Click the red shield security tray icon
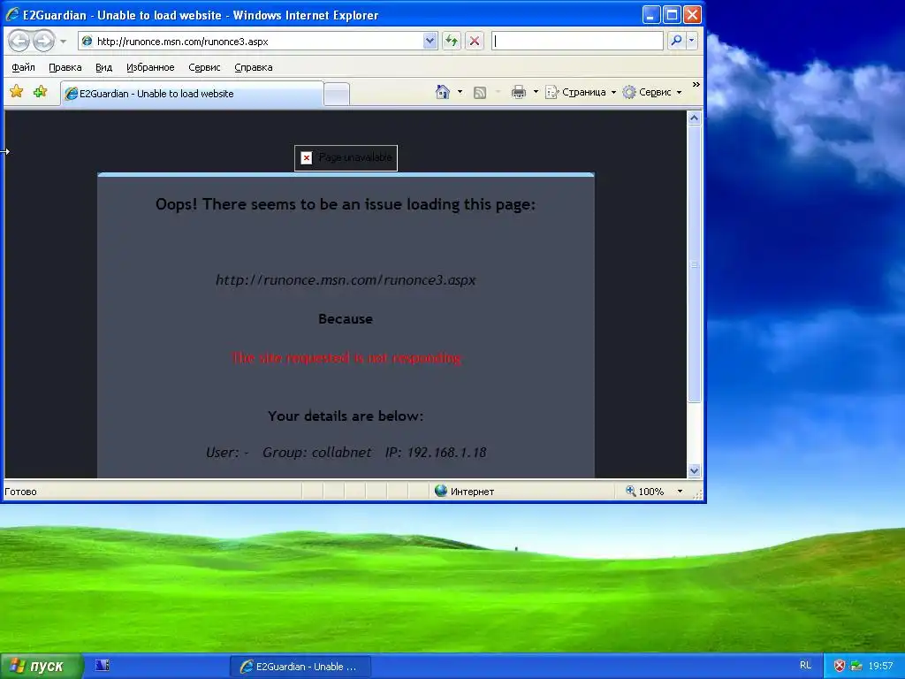 (x=840, y=666)
